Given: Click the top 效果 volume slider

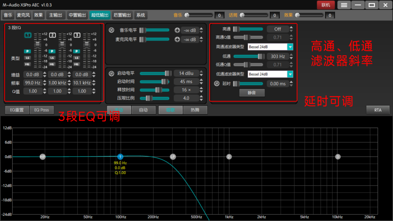Looking at the screenshot, I should pos(309,15).
